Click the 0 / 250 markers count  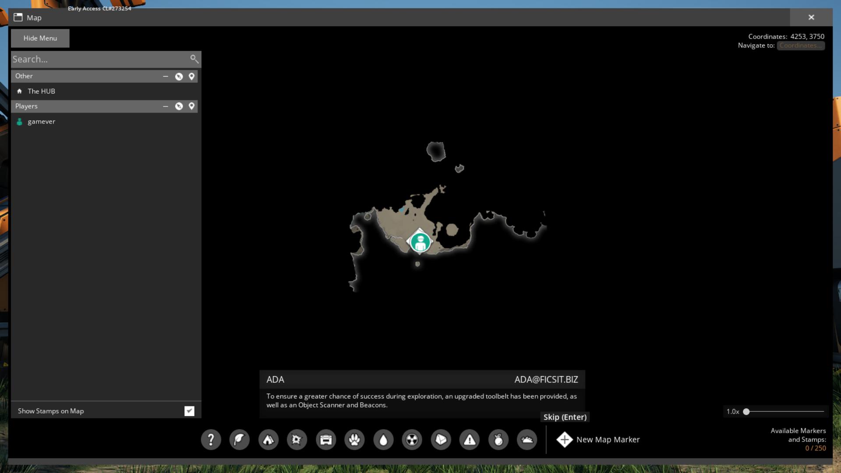[x=816, y=448]
